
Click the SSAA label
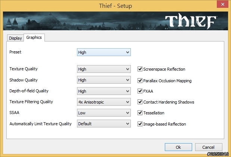click(14, 113)
